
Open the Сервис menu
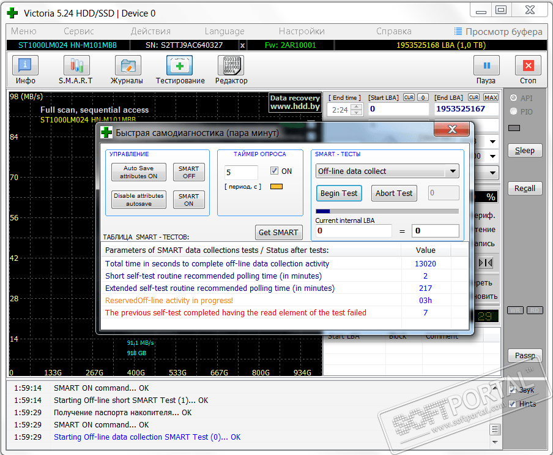[x=79, y=31]
